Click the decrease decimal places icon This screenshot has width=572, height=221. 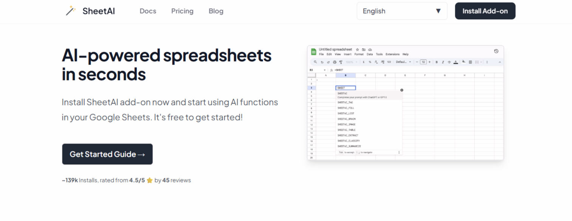[376, 62]
